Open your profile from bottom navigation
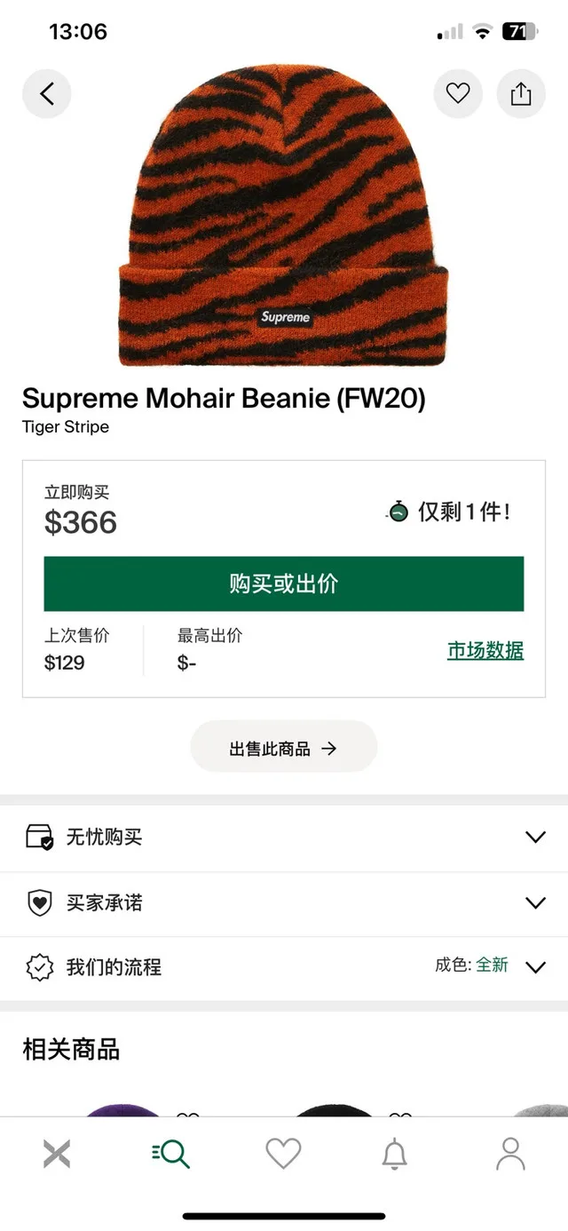568x1231 pixels. tap(510, 1152)
